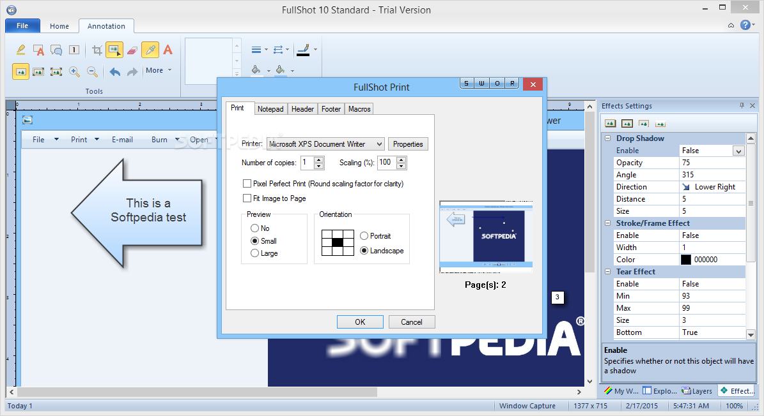Expand the style gallery list
The image size is (764, 416).
pos(237,74)
